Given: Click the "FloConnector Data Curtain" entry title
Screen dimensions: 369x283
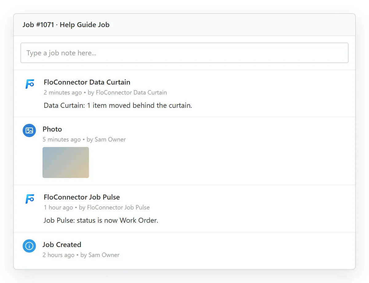Looking at the screenshot, I should click(87, 82).
